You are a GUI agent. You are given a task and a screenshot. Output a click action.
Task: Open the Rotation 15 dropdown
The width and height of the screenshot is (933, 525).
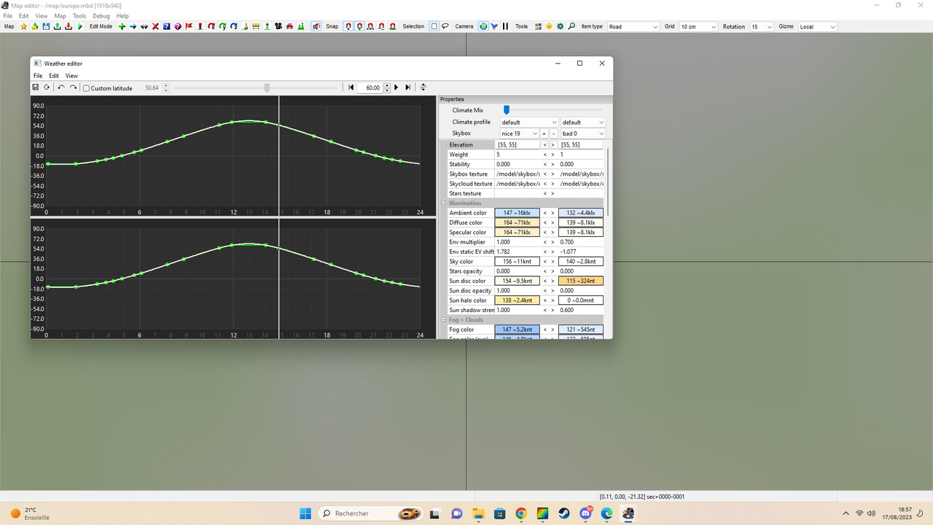coord(762,26)
